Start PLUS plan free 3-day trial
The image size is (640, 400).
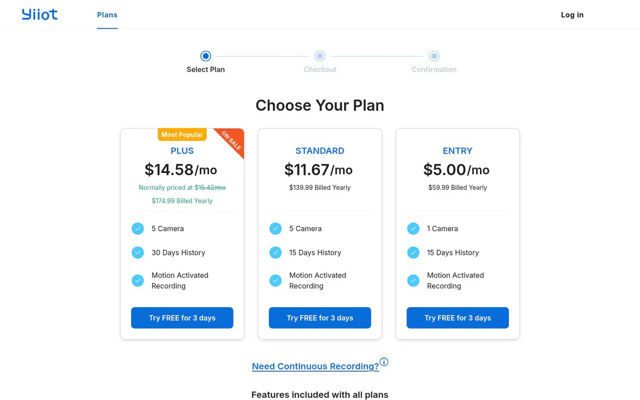point(182,318)
